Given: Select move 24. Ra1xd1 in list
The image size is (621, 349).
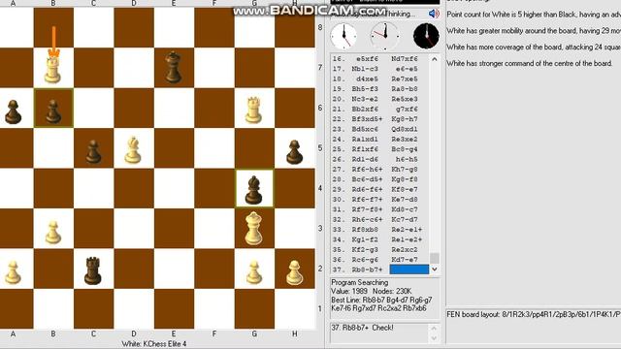Looking at the screenshot, I should [365, 139].
